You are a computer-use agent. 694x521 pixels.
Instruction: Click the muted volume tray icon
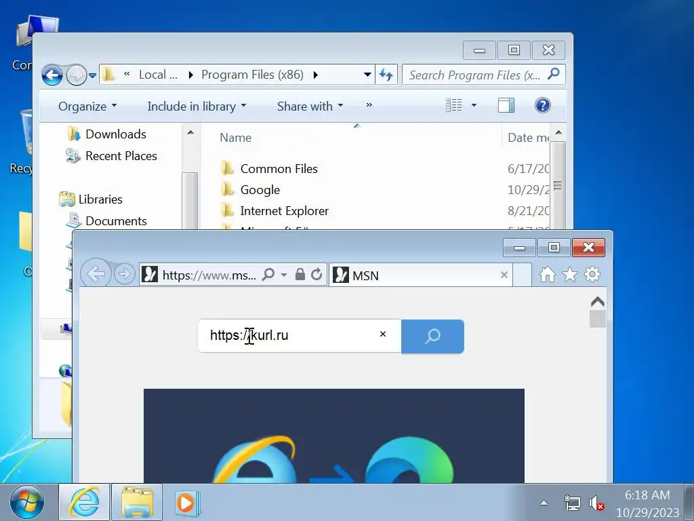596,504
